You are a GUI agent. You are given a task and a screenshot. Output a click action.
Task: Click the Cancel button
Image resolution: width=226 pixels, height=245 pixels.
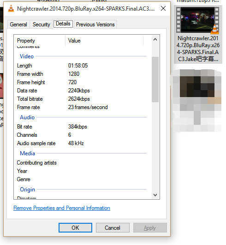click(x=113, y=227)
